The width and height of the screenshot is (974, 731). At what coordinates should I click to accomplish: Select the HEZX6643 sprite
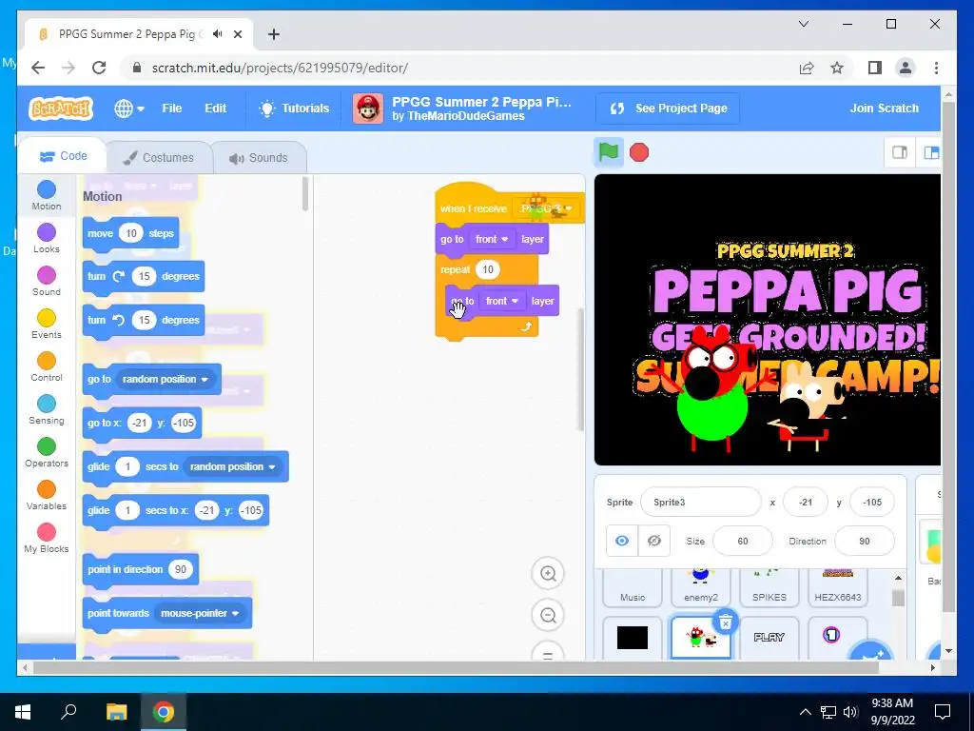837,587
